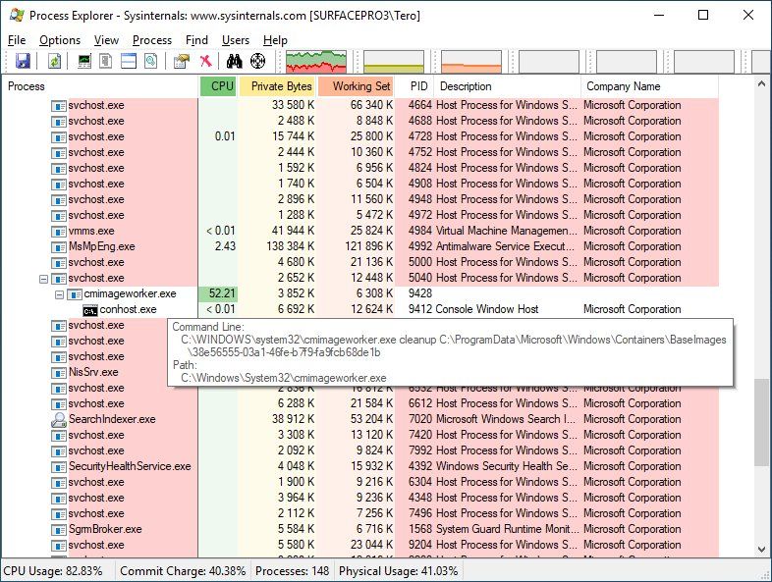
Task: Click the Process Explorer title bar icon
Action: (17, 16)
